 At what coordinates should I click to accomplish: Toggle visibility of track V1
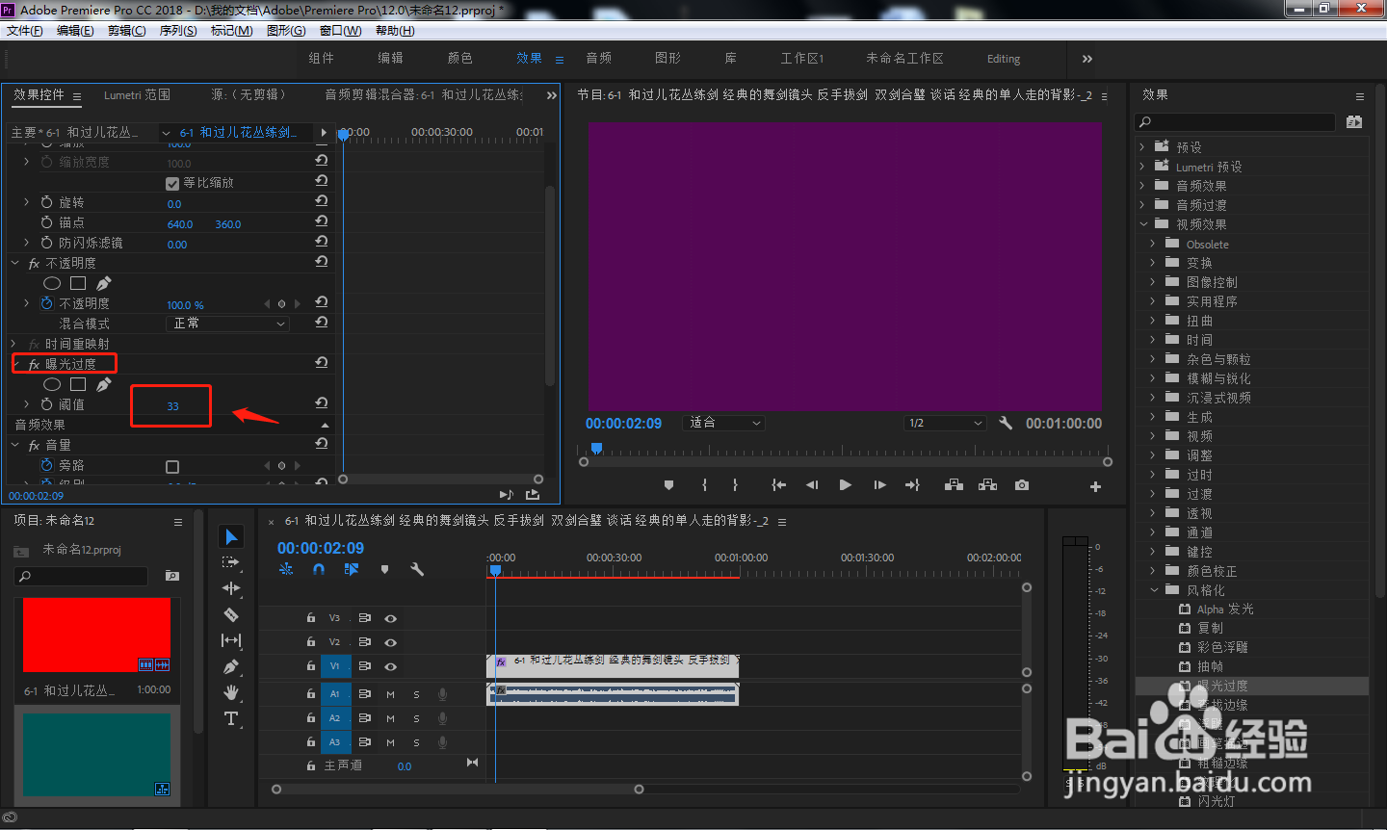tap(390, 666)
